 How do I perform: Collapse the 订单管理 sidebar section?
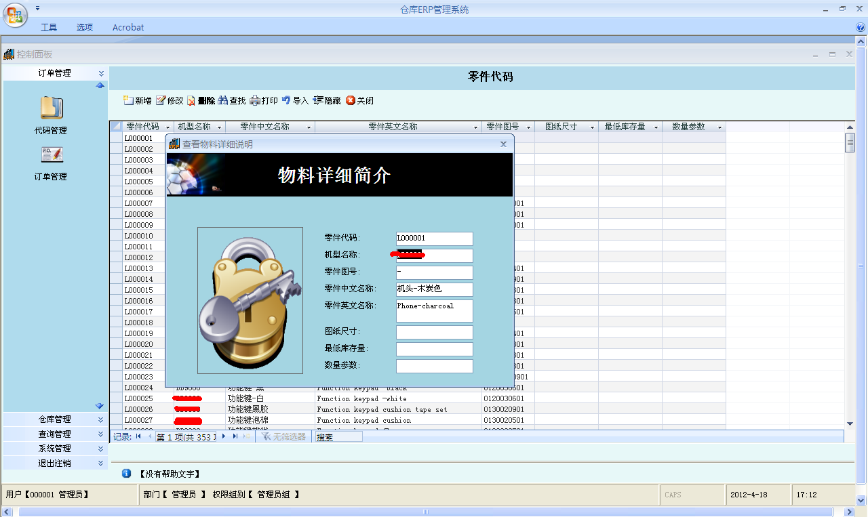point(101,73)
